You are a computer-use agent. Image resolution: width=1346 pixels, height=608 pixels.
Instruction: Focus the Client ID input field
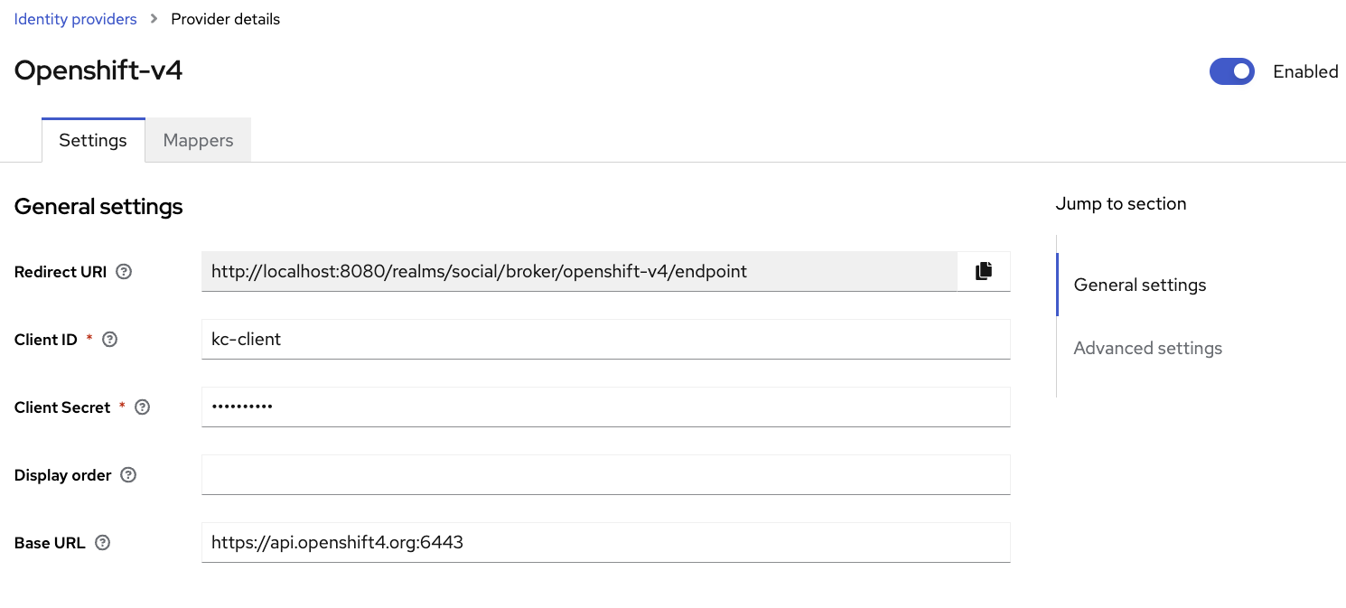(605, 339)
